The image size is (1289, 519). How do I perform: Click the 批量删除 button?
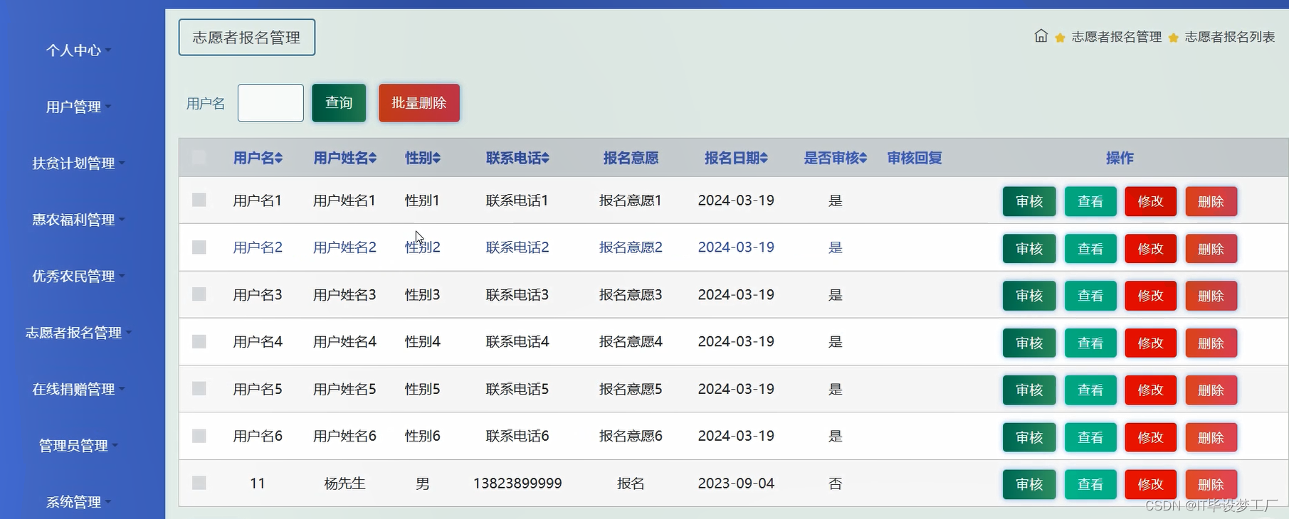(x=419, y=103)
